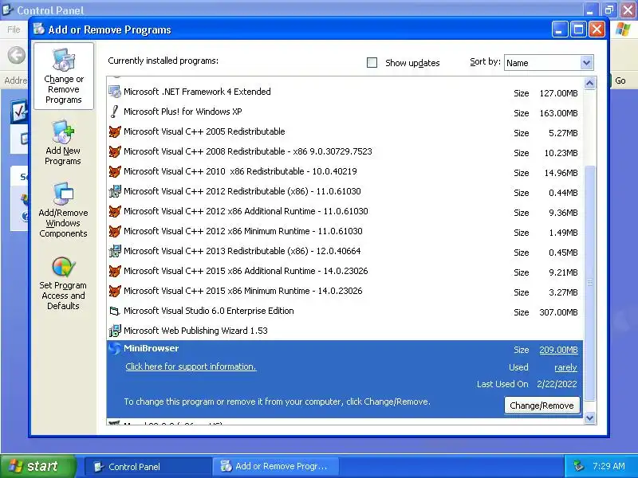The height and width of the screenshot is (478, 638).
Task: Select Microsoft .NET Framework 4 Extended row text
Action: (x=197, y=92)
